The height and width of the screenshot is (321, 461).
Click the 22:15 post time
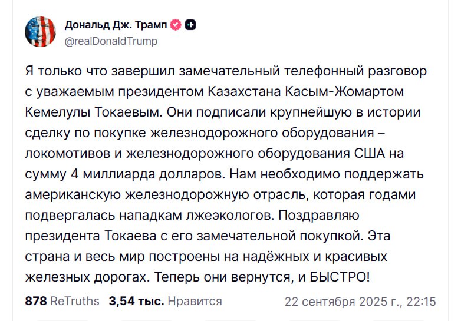click(421, 302)
